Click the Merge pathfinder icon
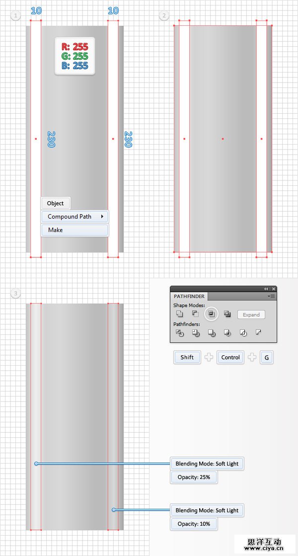 (212, 332)
